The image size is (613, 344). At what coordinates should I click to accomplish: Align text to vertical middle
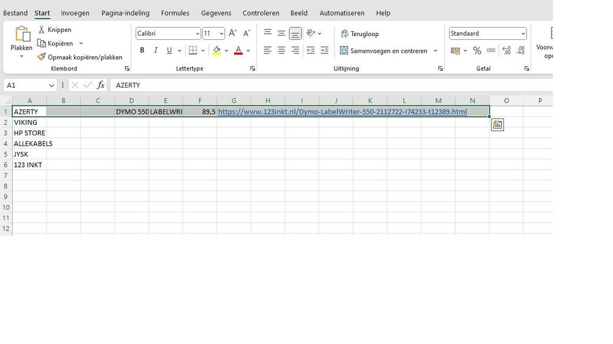pos(282,33)
